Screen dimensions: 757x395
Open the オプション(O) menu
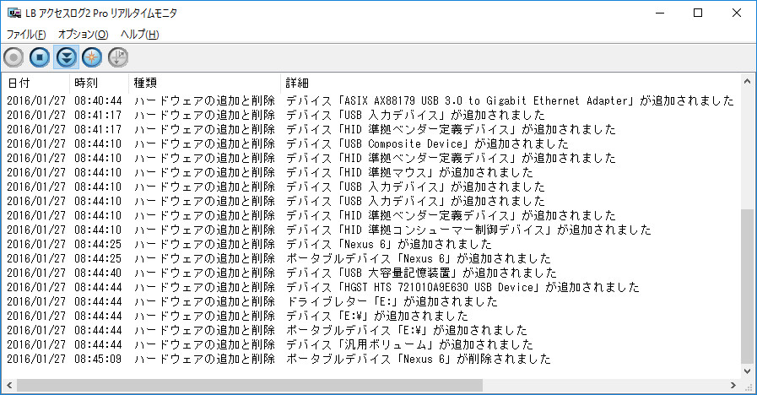(x=83, y=35)
